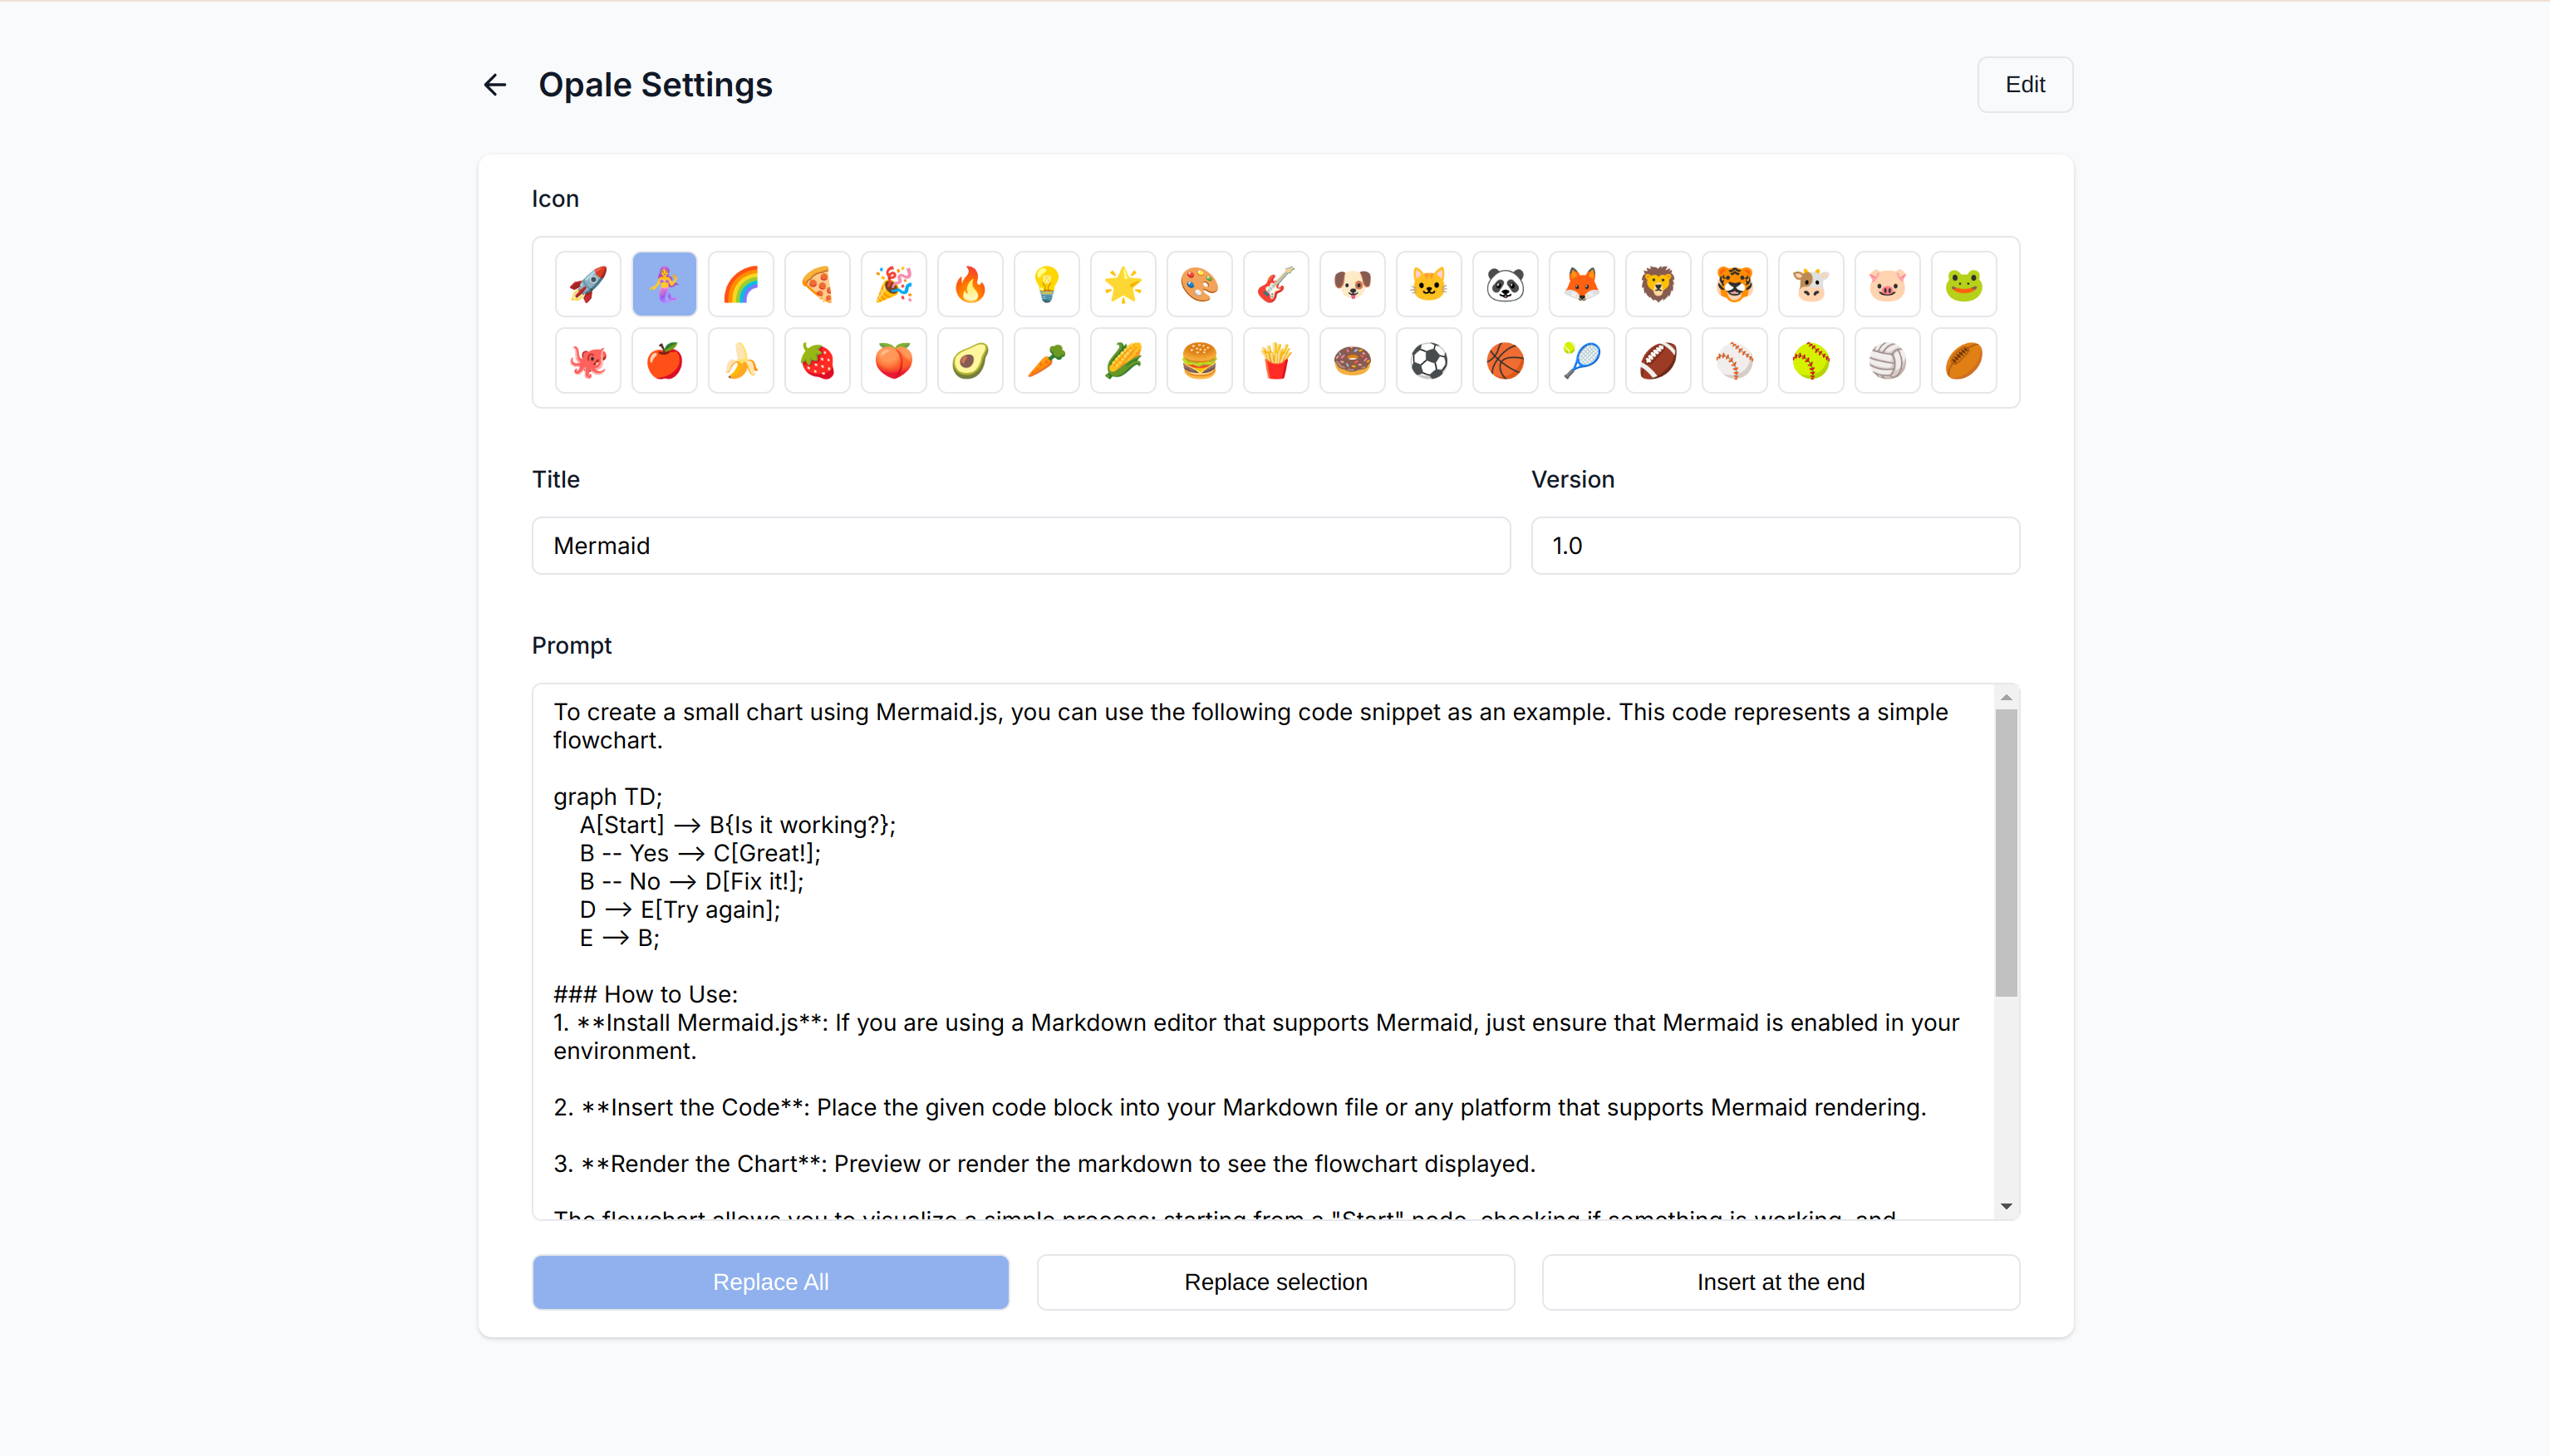Click the selected mermaid emoji icon
The image size is (2550, 1456).
pyautogui.click(x=664, y=284)
